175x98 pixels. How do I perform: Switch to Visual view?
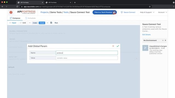click(42, 23)
